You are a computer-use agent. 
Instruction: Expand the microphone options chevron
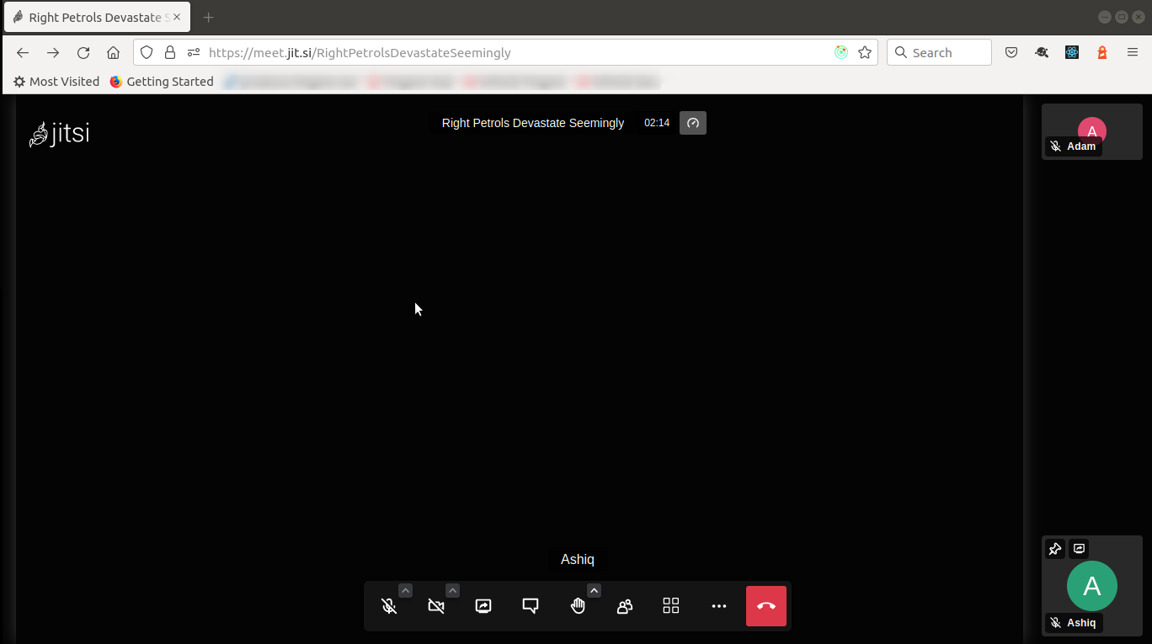(405, 590)
